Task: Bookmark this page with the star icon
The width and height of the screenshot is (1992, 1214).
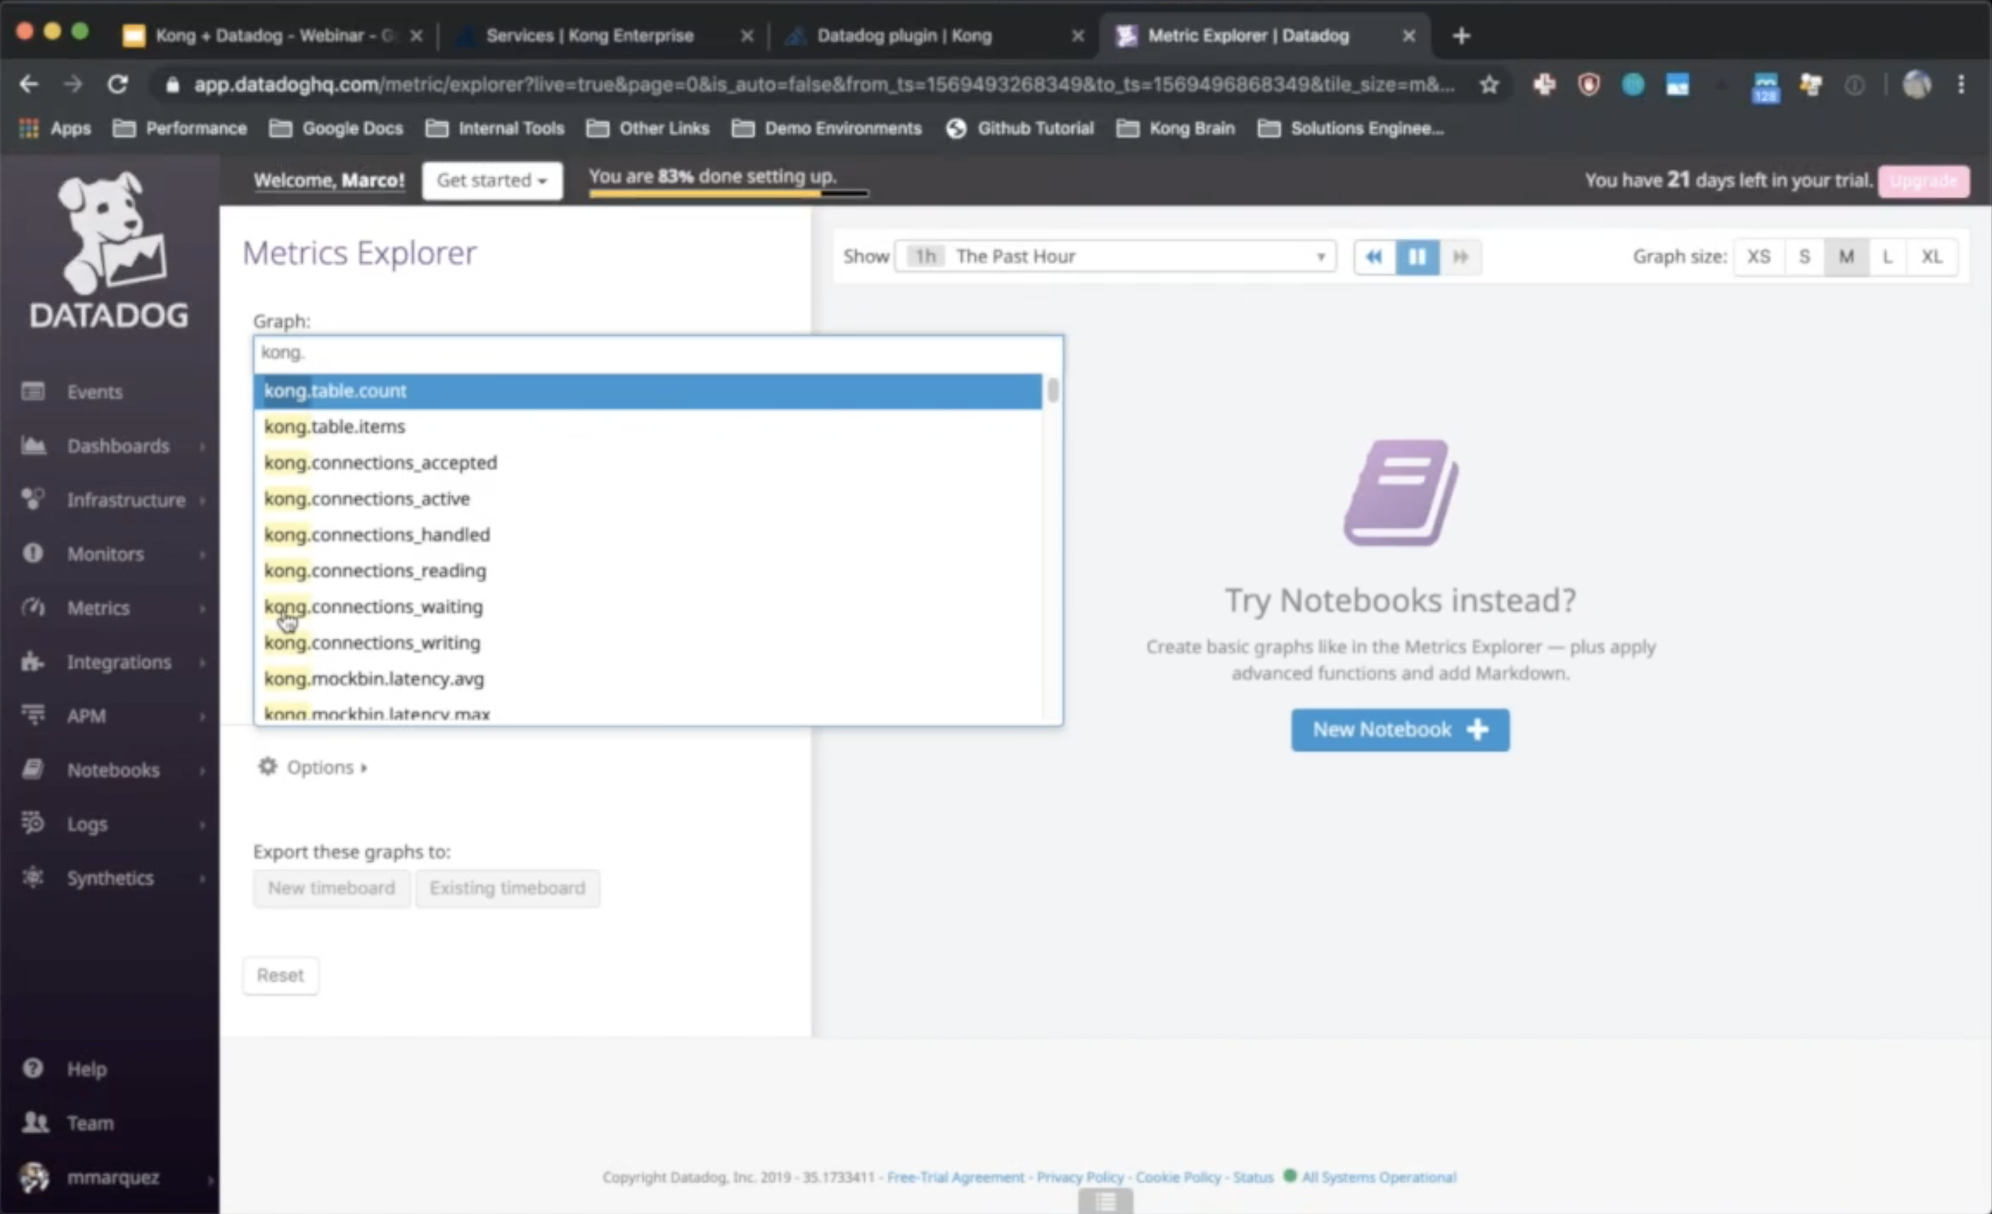Action: tap(1488, 84)
